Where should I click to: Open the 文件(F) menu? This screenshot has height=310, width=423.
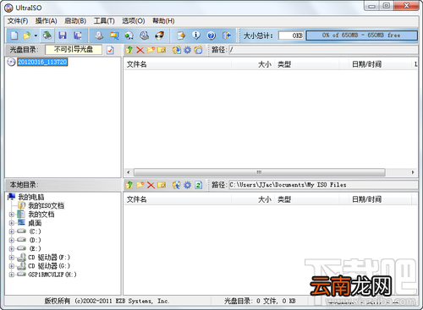(x=18, y=21)
